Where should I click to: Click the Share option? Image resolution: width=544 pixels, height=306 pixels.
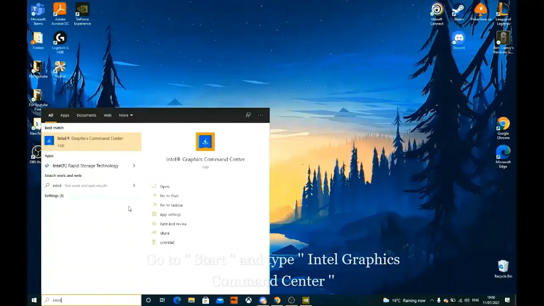(164, 233)
